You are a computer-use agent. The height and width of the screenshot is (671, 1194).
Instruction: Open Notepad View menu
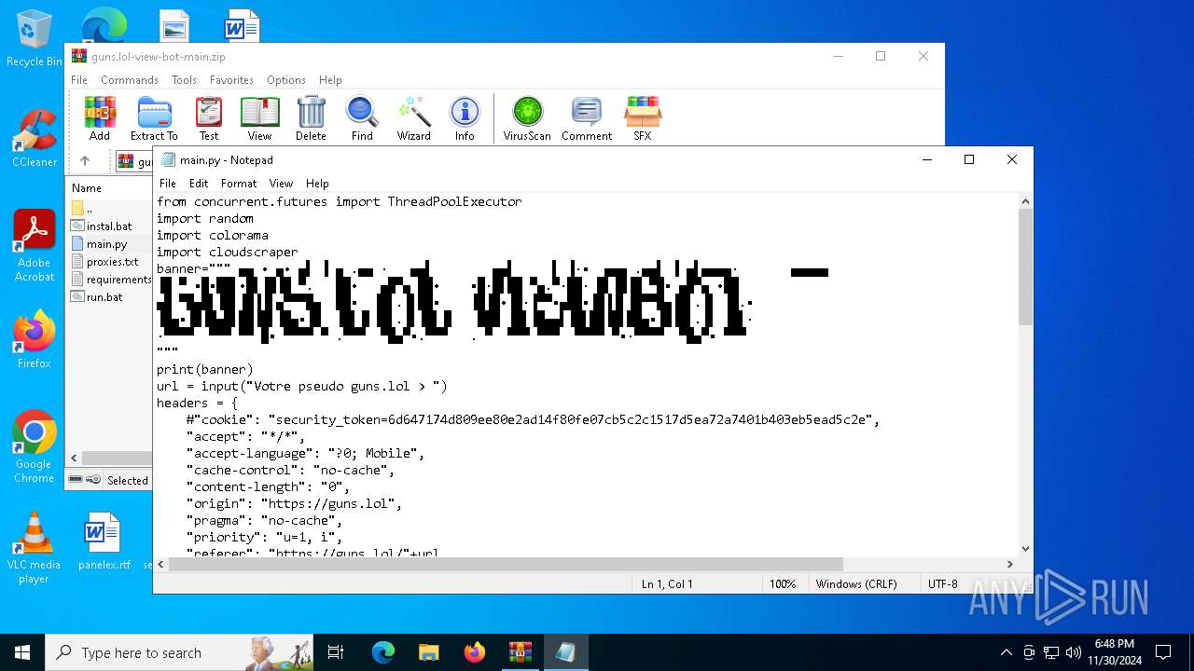[x=281, y=184]
